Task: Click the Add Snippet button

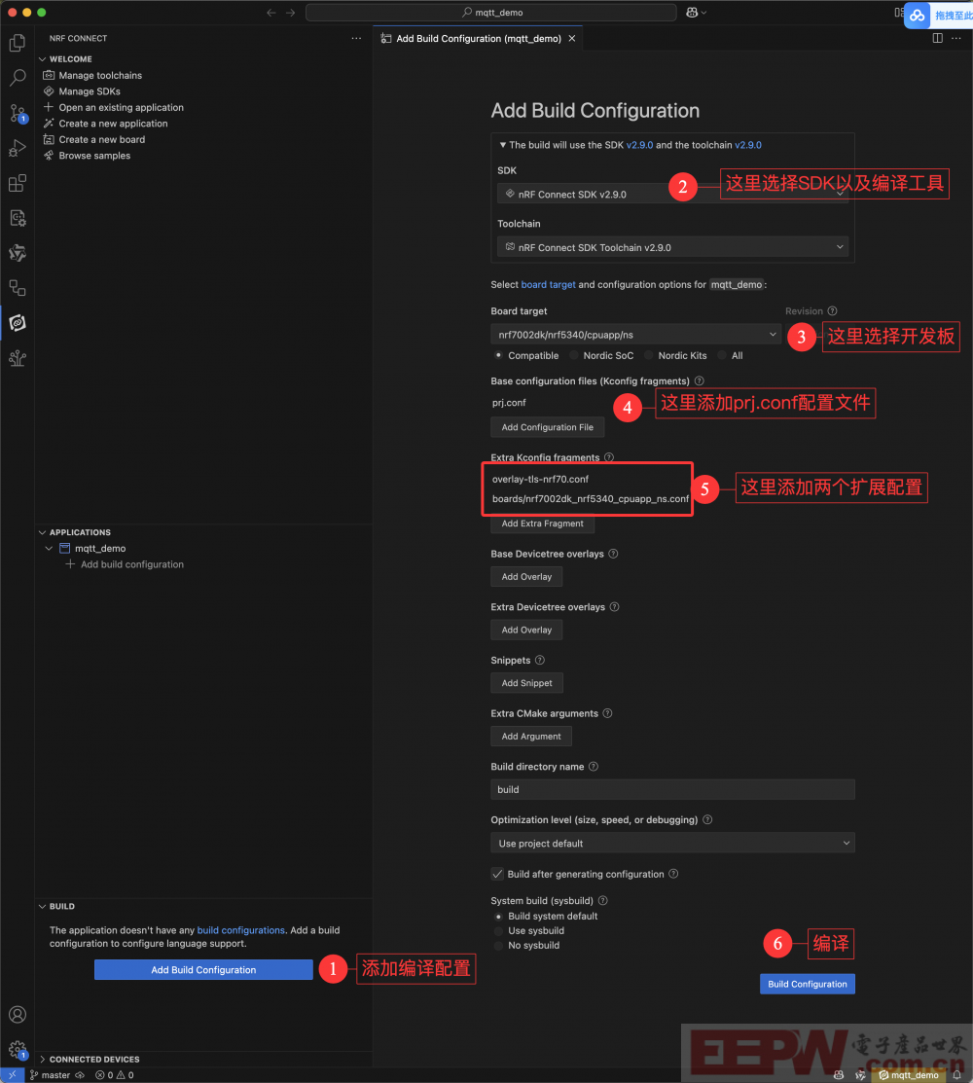Action: 527,682
